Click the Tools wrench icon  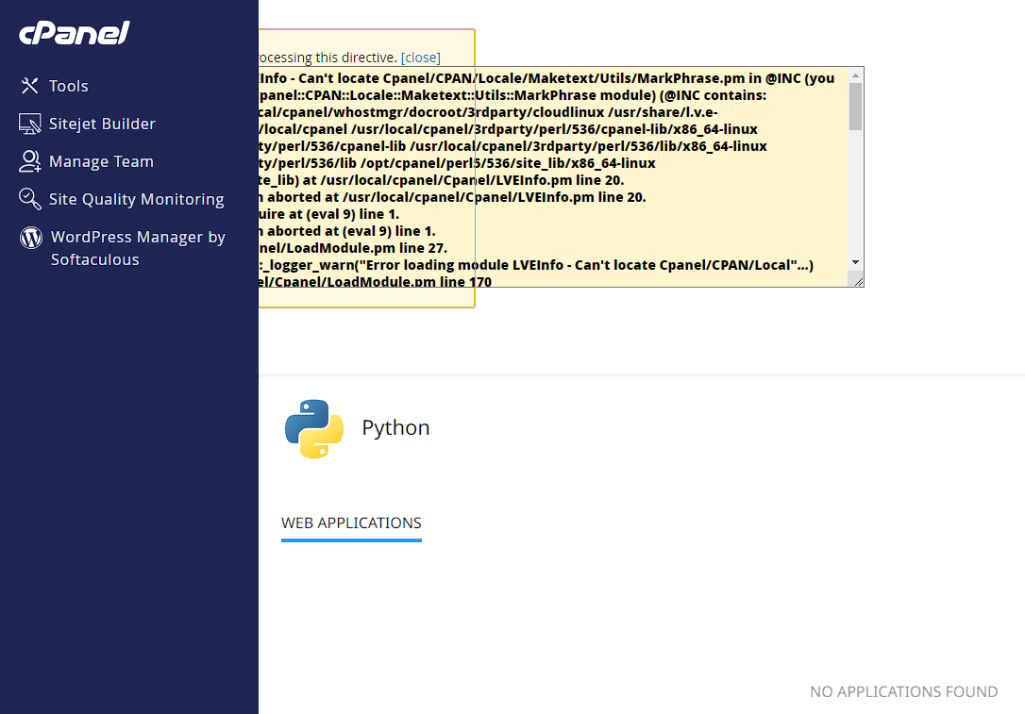[x=29, y=86]
